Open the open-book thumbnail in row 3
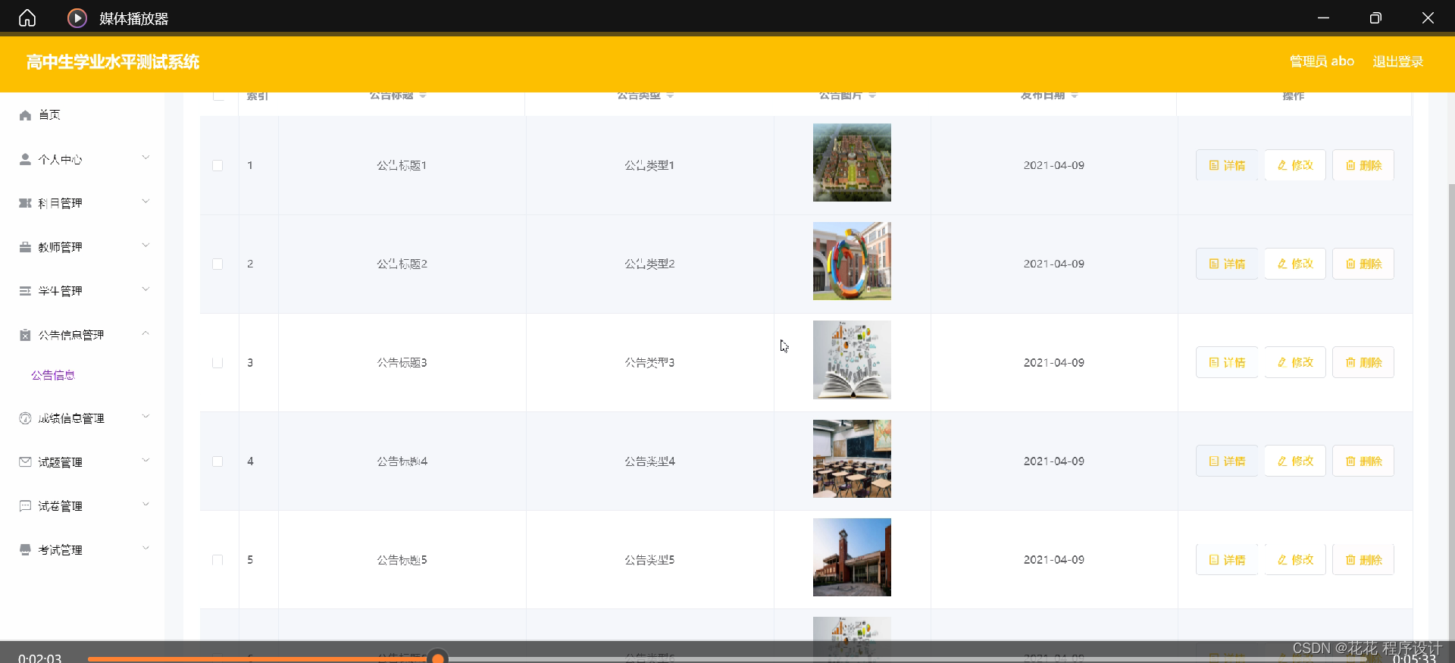1455x663 pixels. click(852, 360)
